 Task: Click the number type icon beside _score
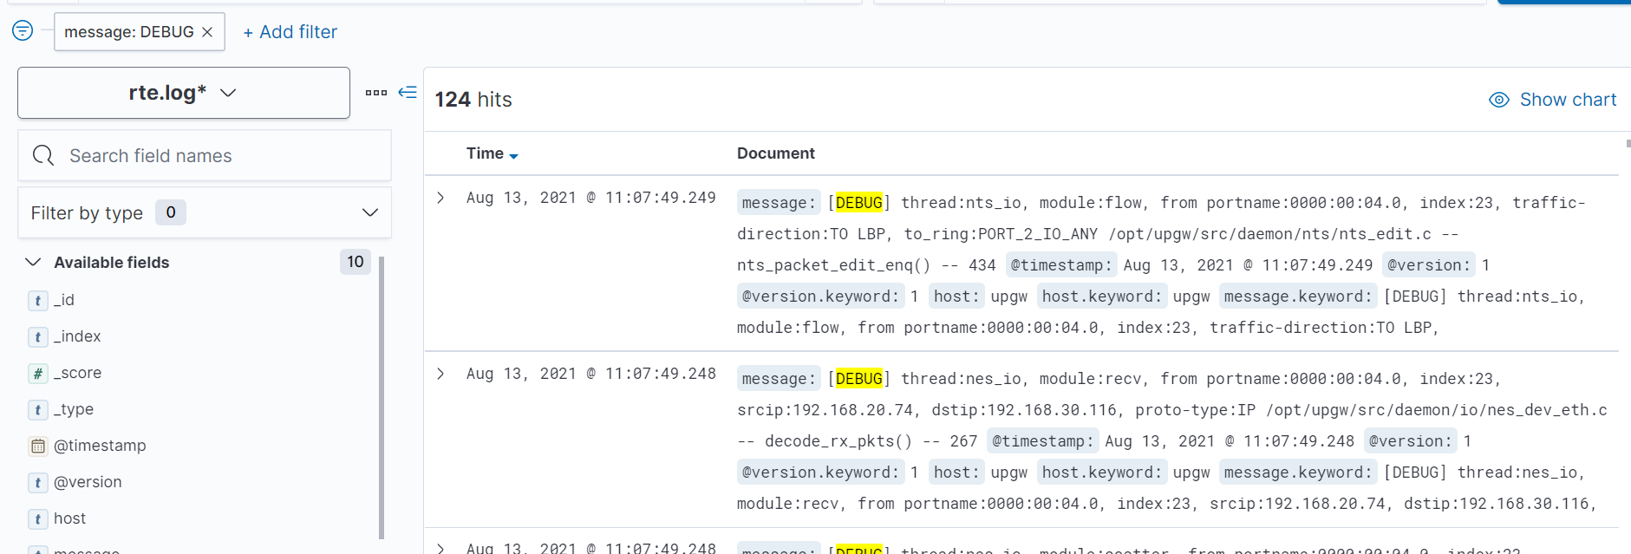[38, 374]
